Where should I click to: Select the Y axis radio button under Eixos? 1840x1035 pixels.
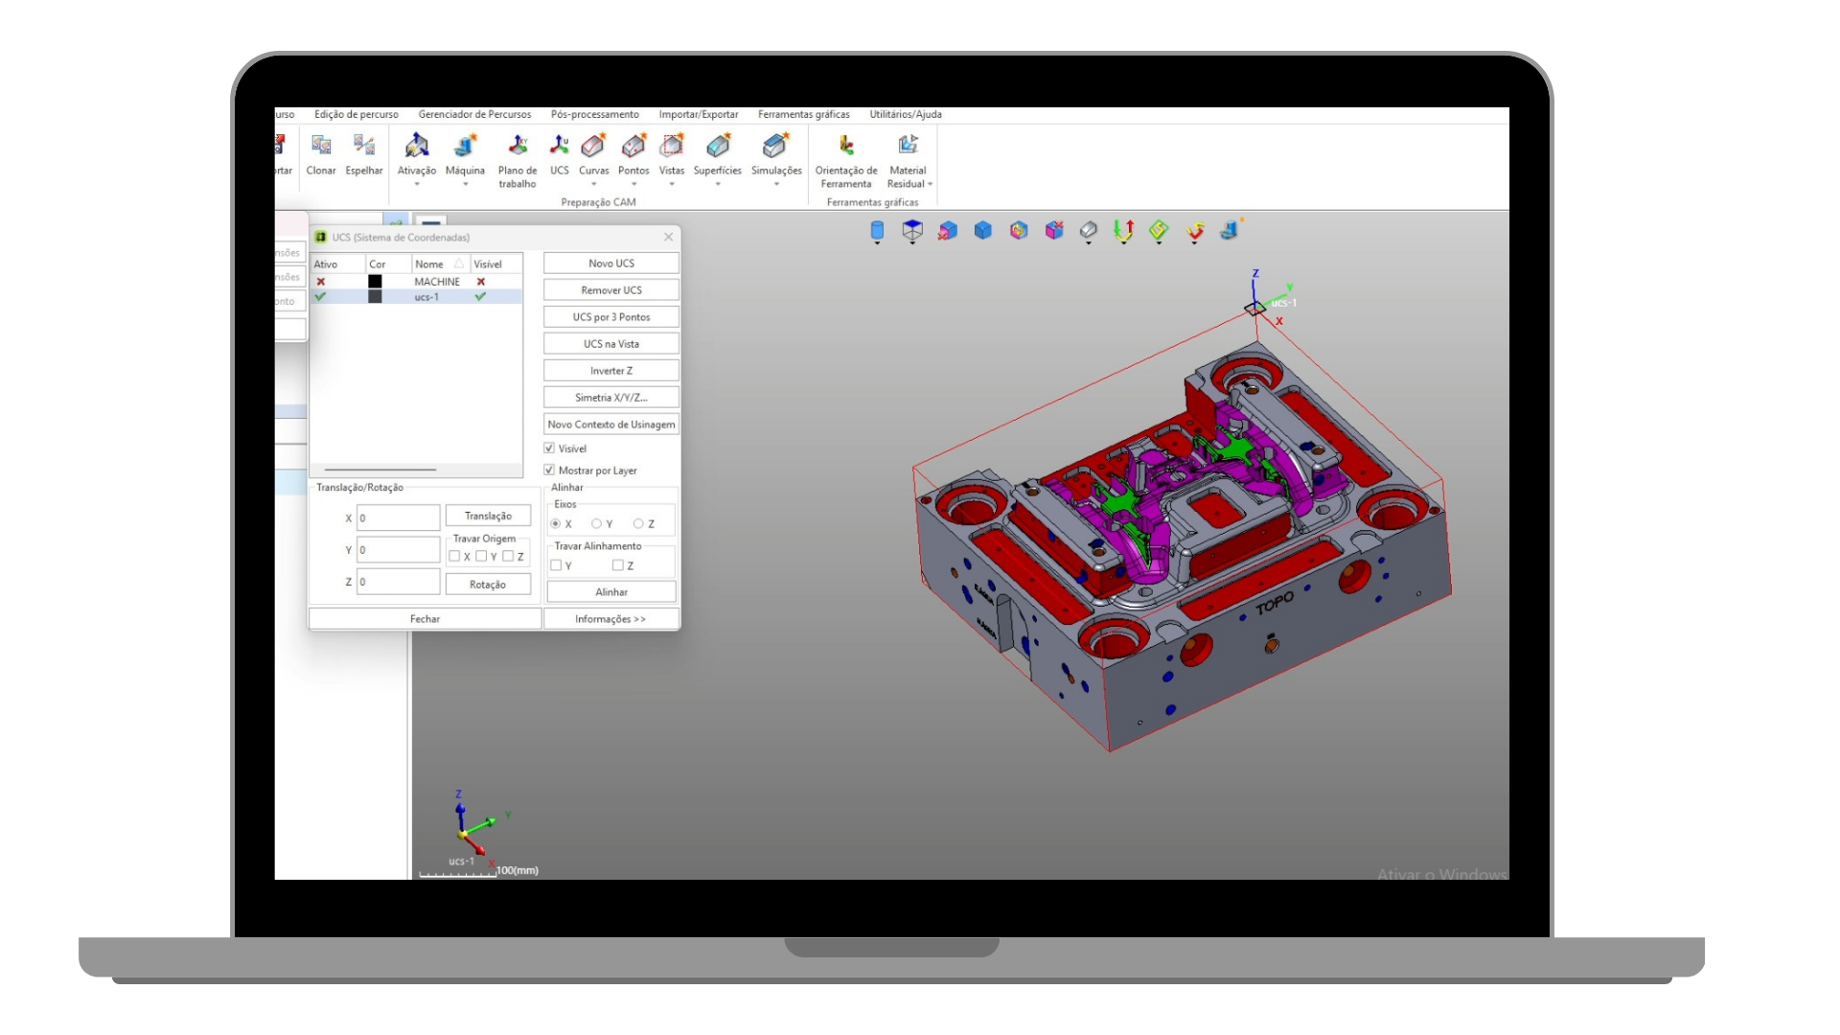596,524
